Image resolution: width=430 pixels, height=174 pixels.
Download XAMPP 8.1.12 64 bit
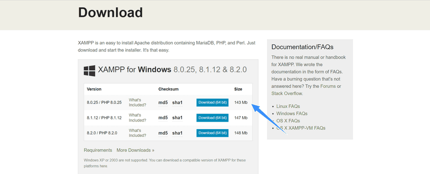(x=213, y=118)
